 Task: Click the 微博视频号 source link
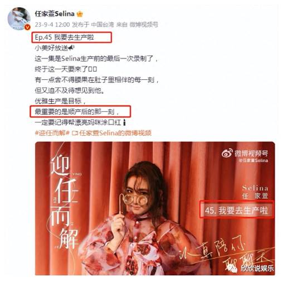(144, 25)
